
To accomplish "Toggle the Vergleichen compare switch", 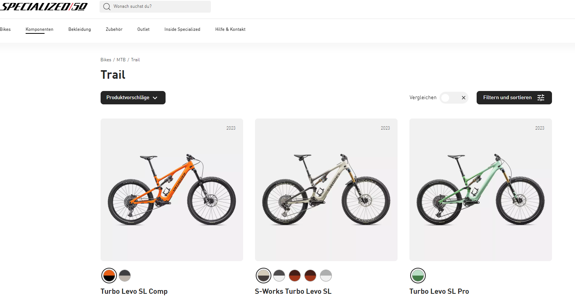I will click(454, 98).
